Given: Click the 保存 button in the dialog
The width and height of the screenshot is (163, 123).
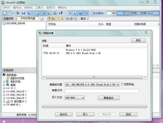Looking at the screenshot, I should (x=138, y=40).
